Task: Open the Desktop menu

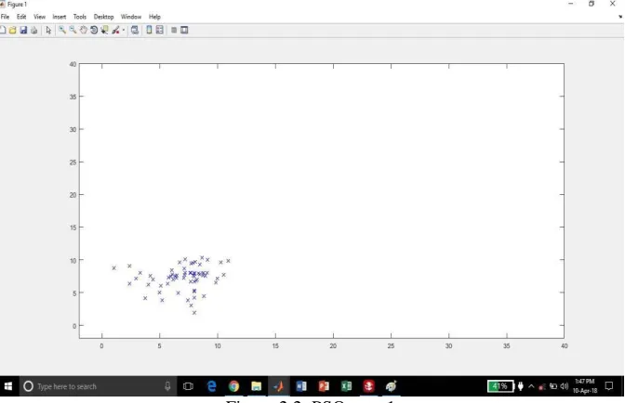Action: (103, 17)
